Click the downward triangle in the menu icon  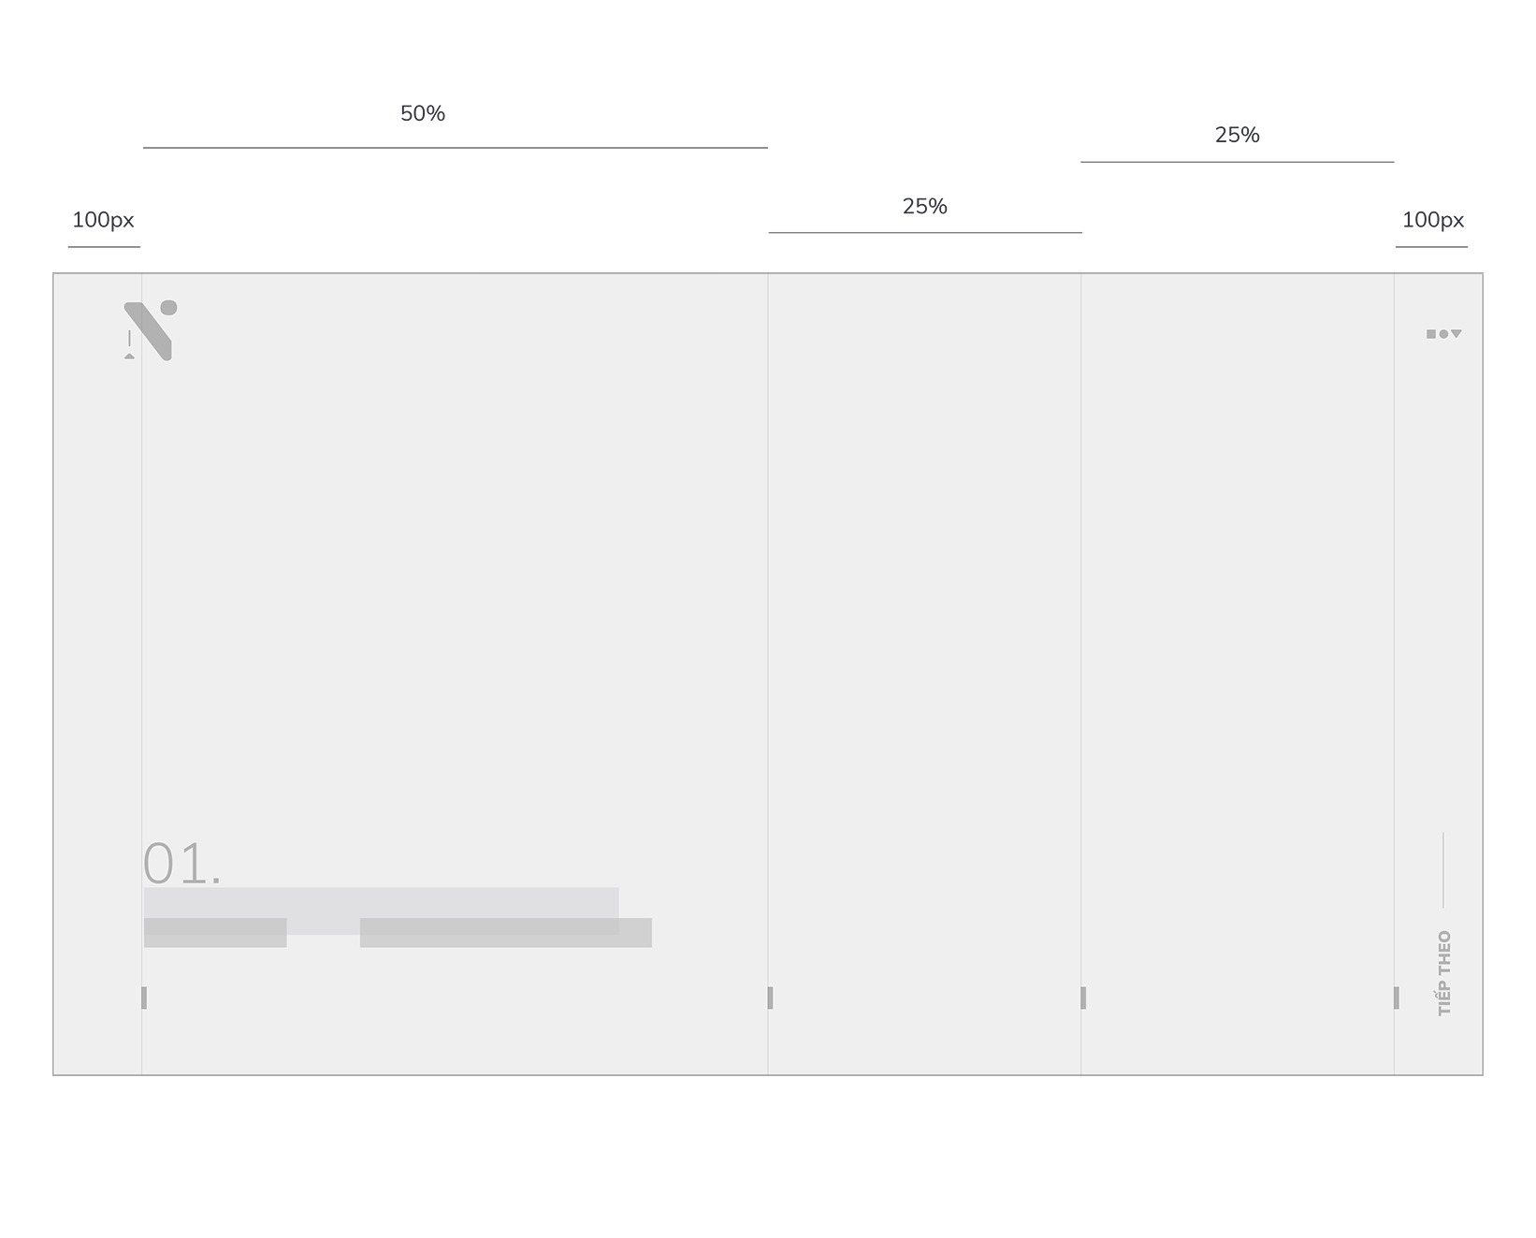(1456, 334)
